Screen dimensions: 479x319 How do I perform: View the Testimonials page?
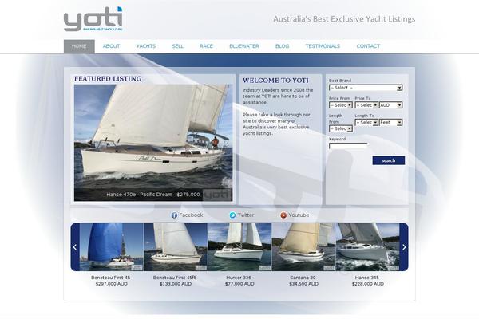click(x=323, y=46)
